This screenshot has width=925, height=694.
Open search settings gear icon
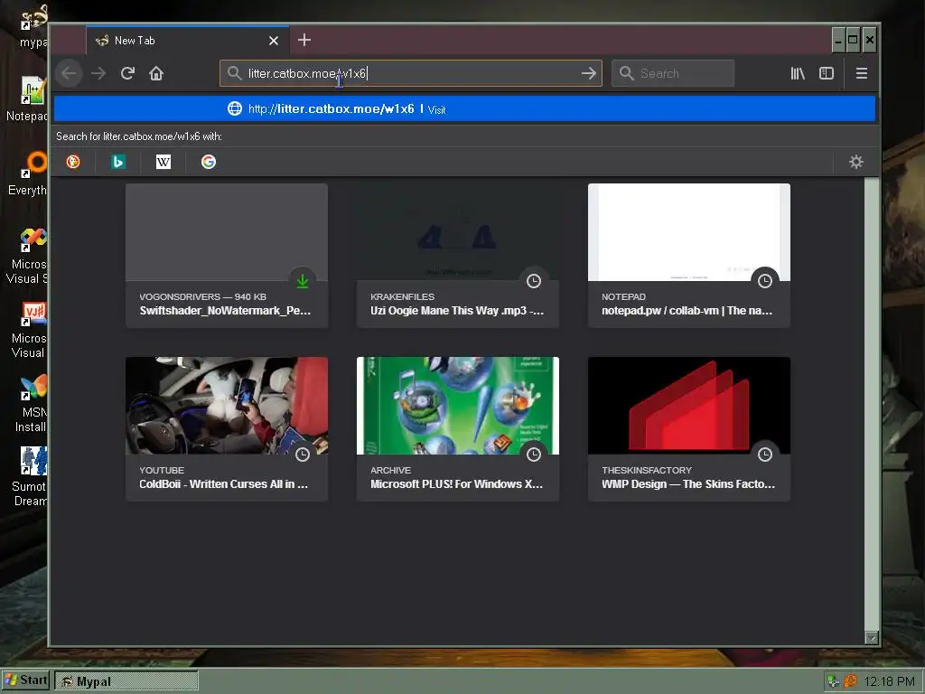pyautogui.click(x=856, y=162)
